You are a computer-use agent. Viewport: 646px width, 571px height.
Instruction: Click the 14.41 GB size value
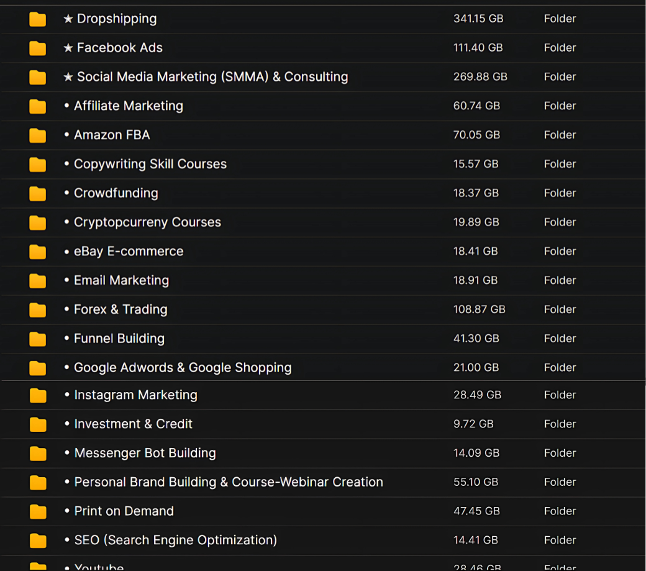point(476,540)
